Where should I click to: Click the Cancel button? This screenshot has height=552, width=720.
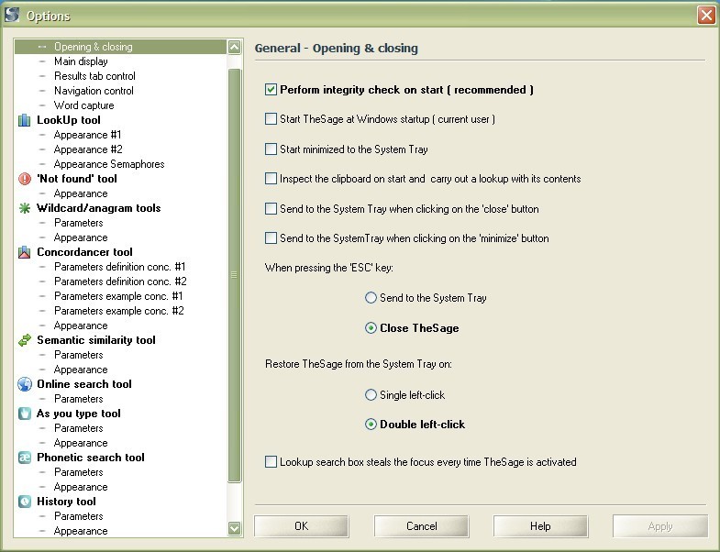[422, 525]
